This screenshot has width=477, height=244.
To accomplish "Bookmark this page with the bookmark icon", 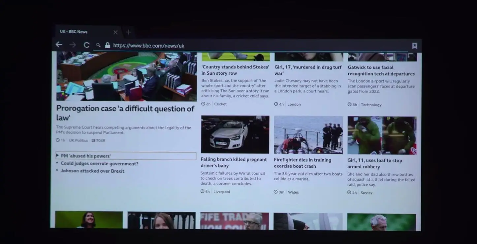I will [415, 46].
